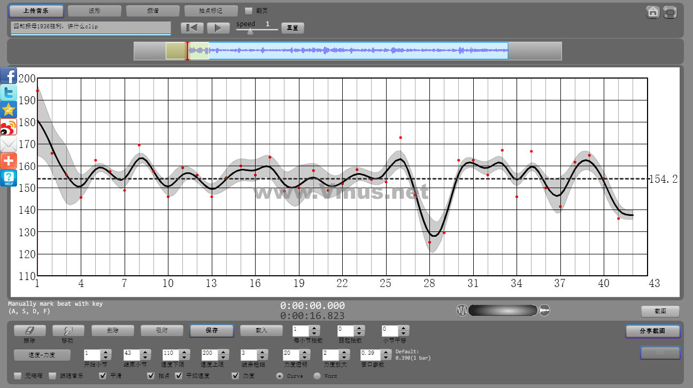Increase 每小节拍数 with up arrow
The height and width of the screenshot is (388, 693).
pos(314,328)
